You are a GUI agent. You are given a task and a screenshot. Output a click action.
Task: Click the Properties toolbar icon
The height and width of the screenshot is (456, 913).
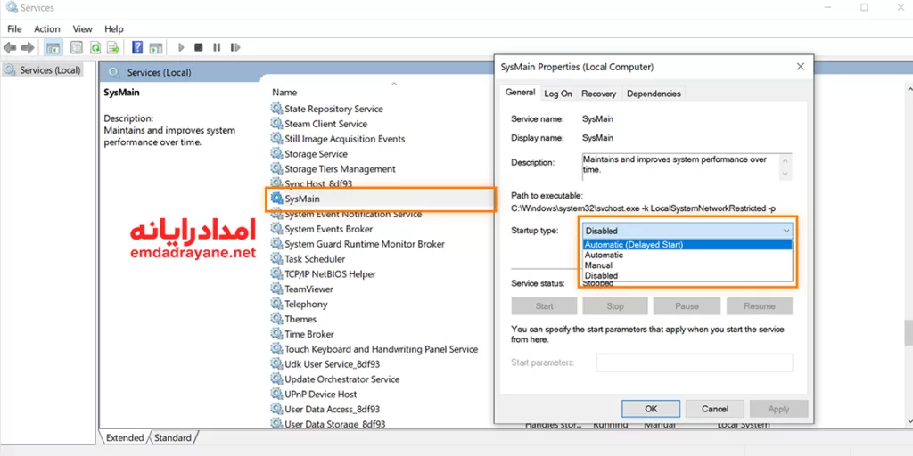(77, 47)
